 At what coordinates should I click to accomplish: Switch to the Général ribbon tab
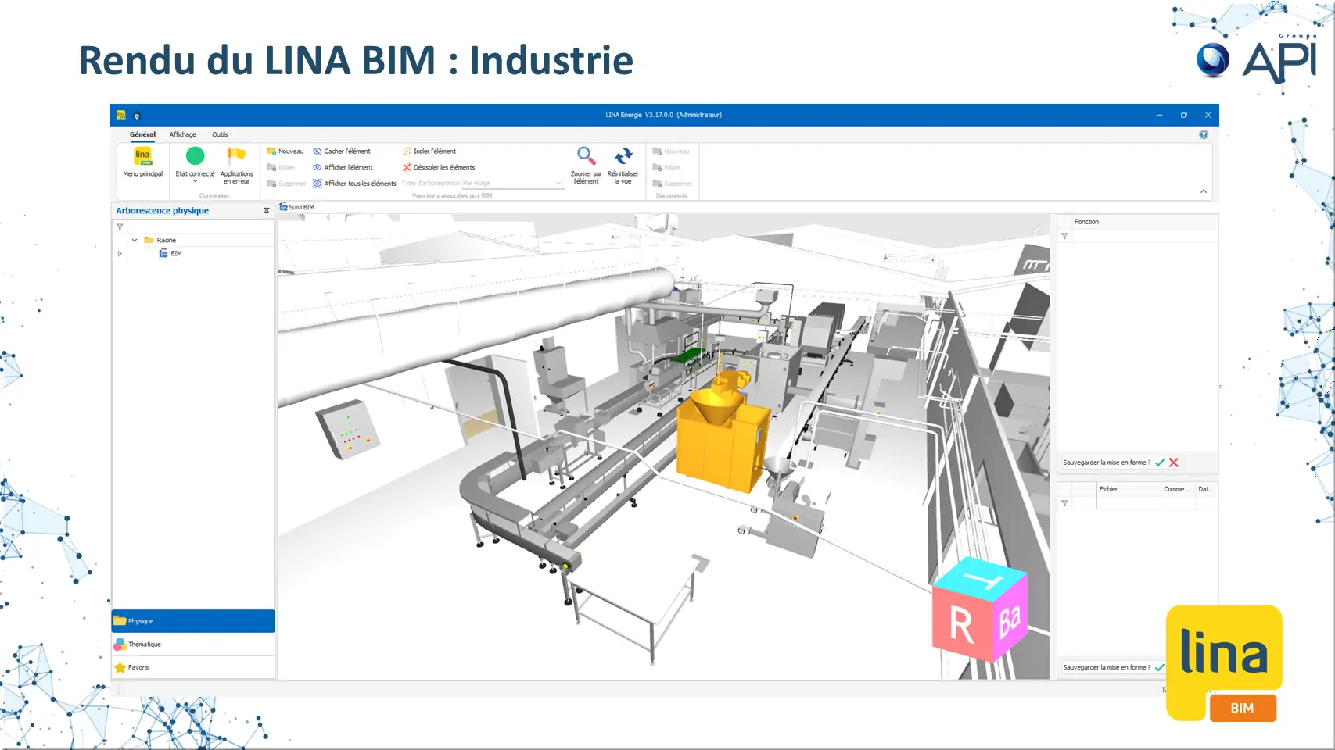pos(142,134)
